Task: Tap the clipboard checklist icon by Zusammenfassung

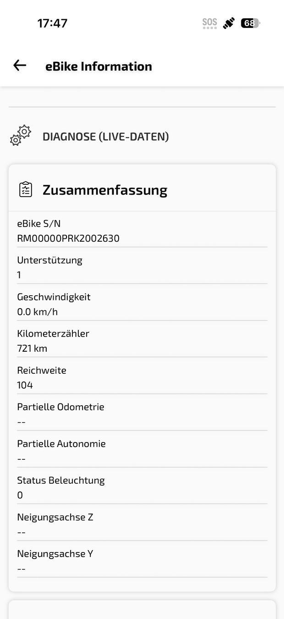Action: tap(26, 189)
